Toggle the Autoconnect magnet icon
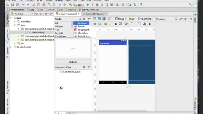The height and width of the screenshot is (114, 203). 100,24
